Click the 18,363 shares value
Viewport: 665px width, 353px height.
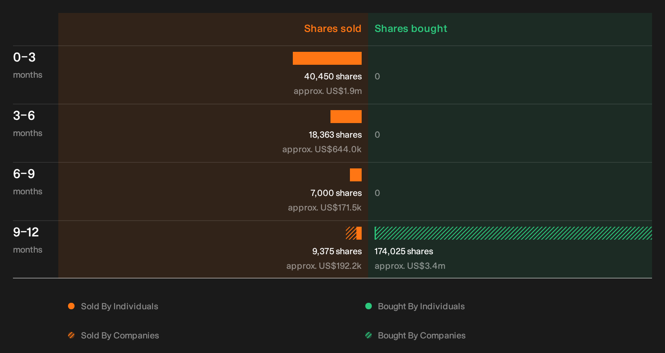click(335, 135)
